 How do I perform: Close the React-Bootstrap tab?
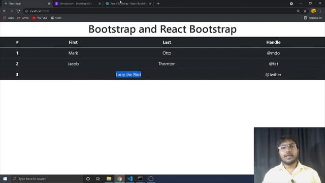pos(150,4)
